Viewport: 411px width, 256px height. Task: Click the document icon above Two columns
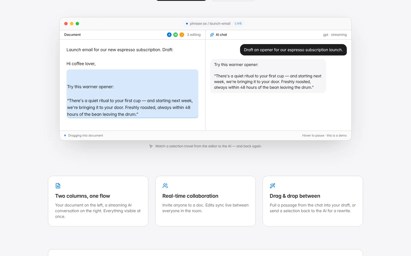(58, 186)
